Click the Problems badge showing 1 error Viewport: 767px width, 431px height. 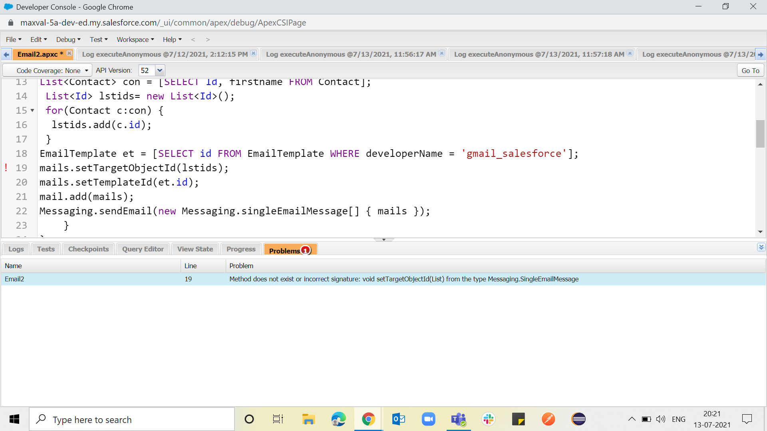[306, 250]
